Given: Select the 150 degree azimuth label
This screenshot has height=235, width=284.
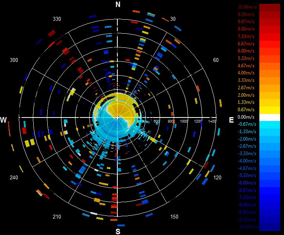Looking at the screenshot, I should (x=174, y=217).
